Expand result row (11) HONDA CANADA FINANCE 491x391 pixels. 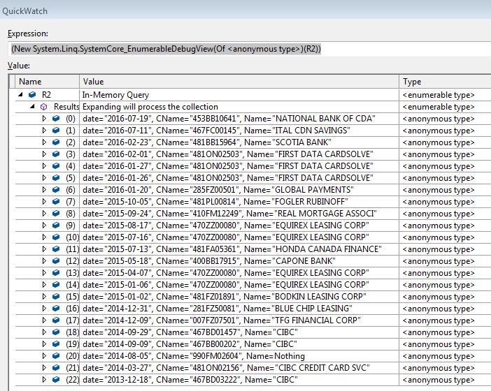[x=44, y=249]
